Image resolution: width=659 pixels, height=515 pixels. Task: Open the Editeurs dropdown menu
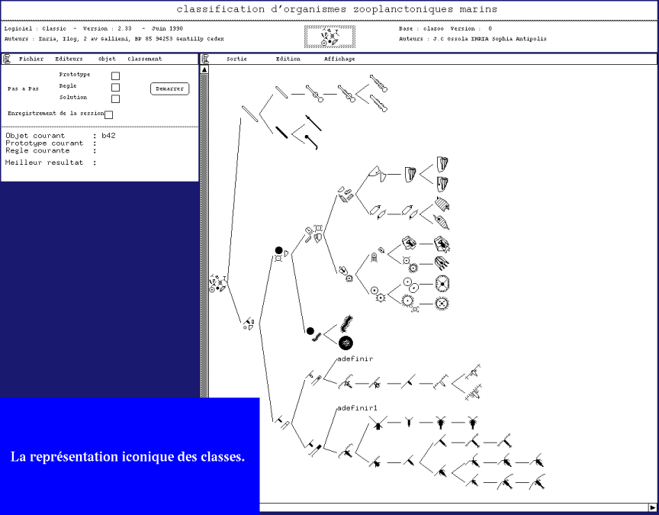tap(69, 59)
